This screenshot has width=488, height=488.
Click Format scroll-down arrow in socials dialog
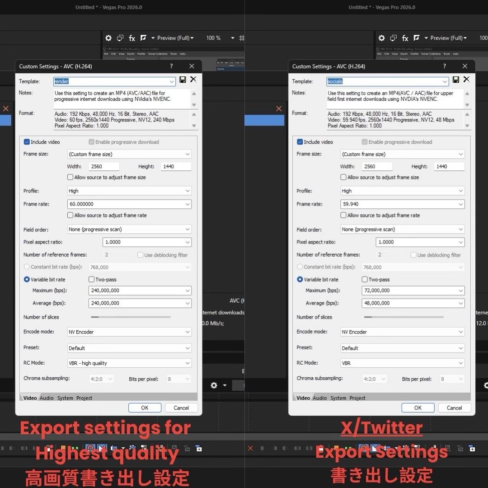467,126
